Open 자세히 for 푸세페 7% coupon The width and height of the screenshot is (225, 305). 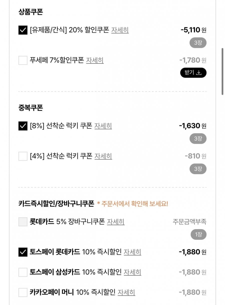(95, 60)
